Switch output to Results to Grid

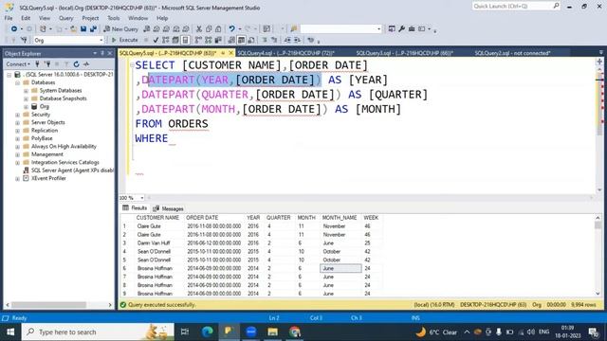pyautogui.click(x=241, y=40)
